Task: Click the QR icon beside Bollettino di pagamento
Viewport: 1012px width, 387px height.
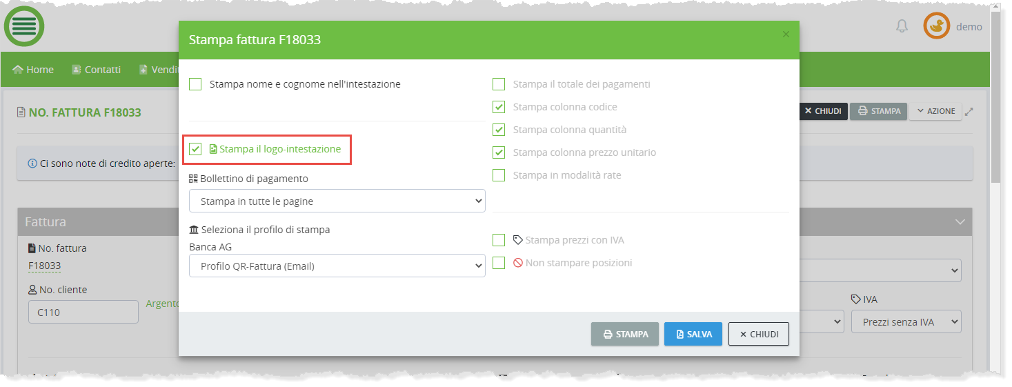Action: point(193,179)
